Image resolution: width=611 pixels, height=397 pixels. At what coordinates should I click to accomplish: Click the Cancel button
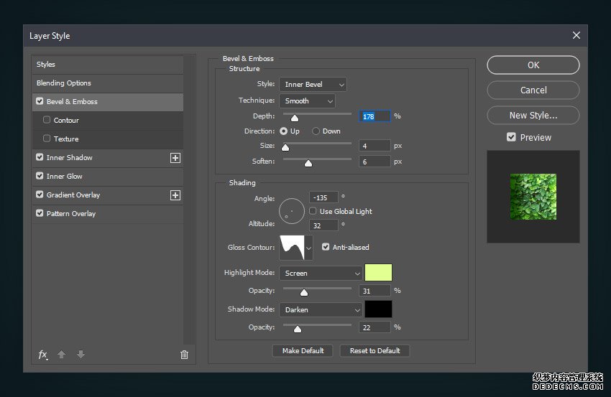click(533, 90)
